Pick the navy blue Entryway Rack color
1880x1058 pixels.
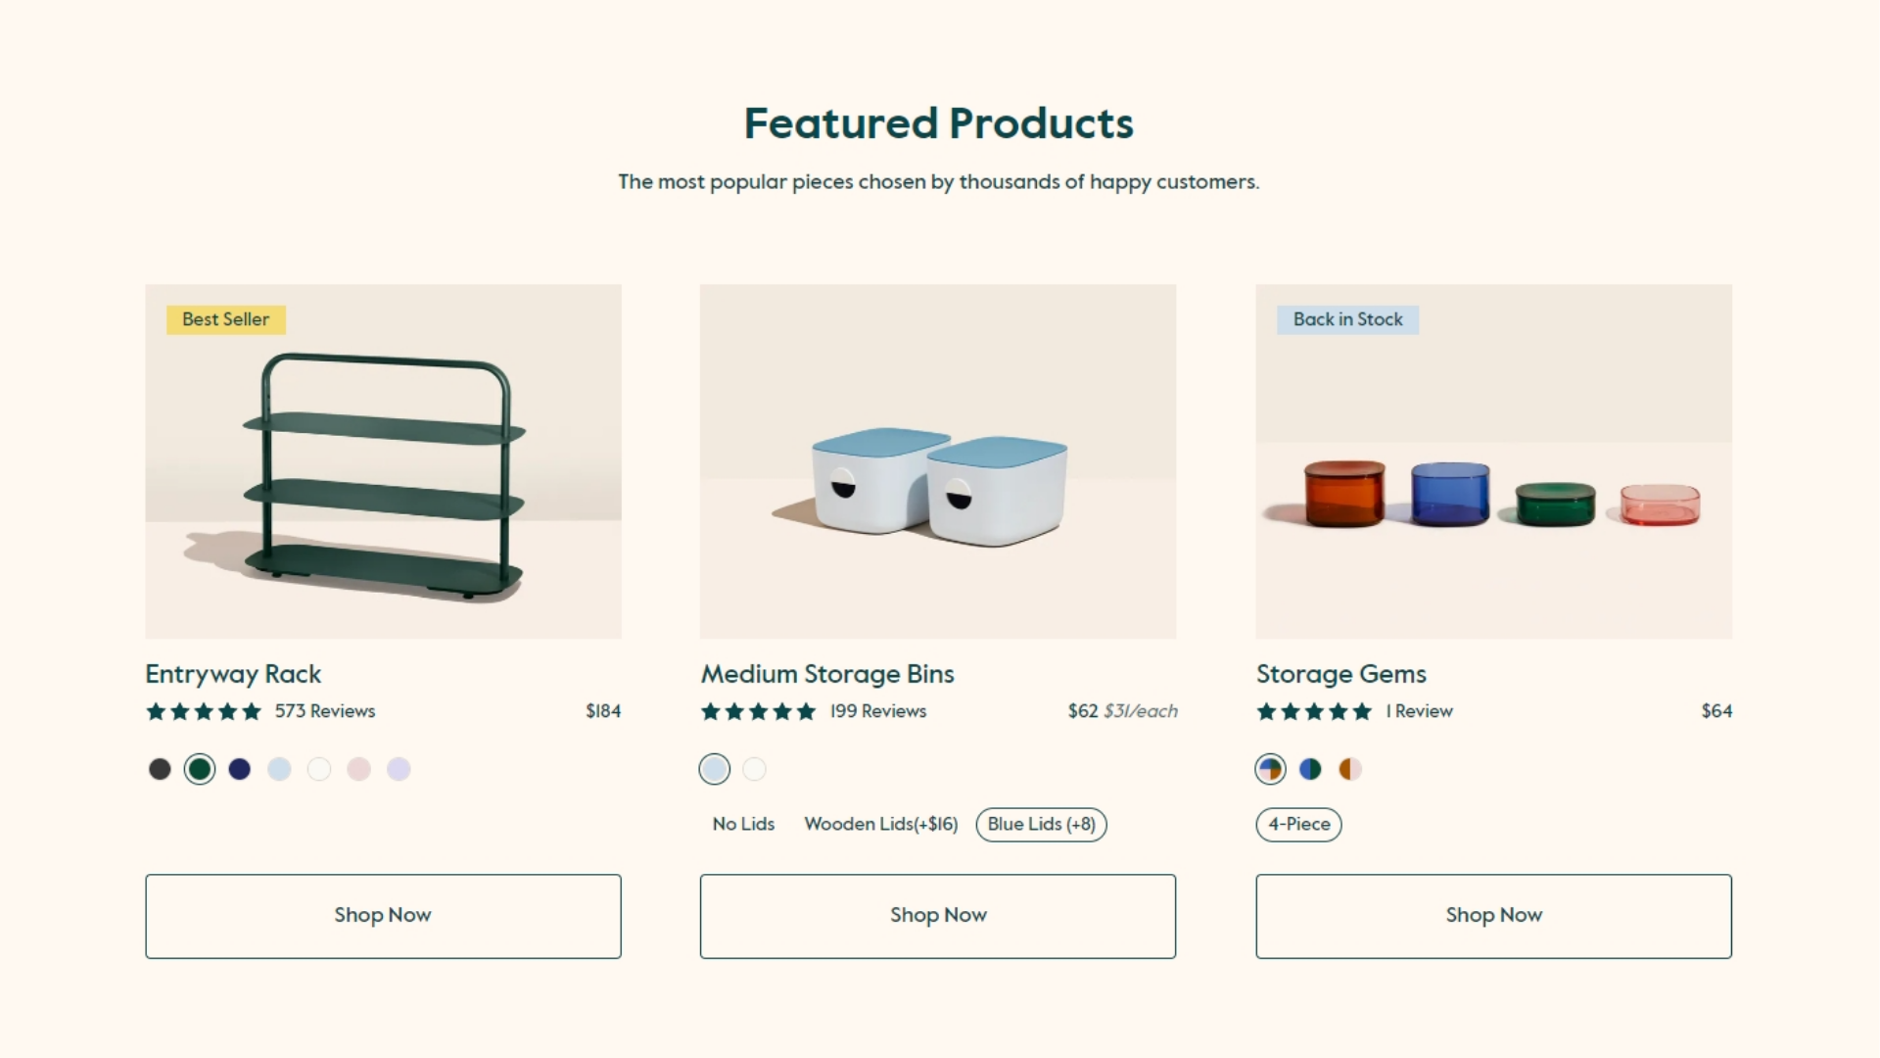click(x=240, y=770)
